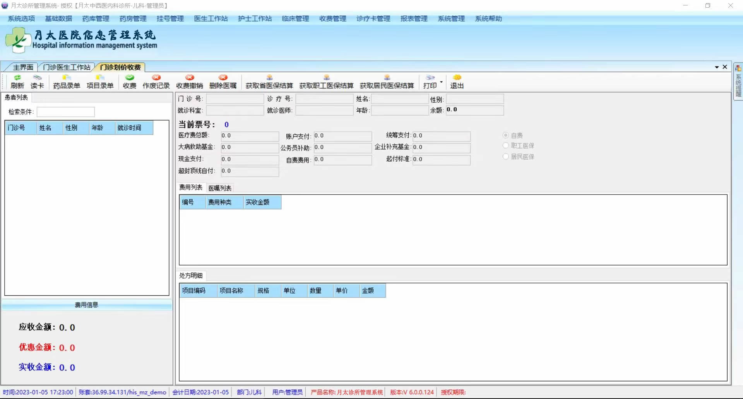The width and height of the screenshot is (743, 399).
Task: Click the 读卡 card reader icon
Action: click(x=37, y=82)
